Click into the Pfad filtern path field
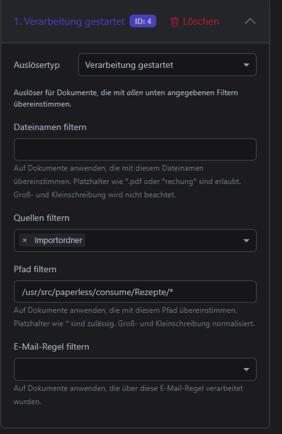282x434 pixels. 135,291
